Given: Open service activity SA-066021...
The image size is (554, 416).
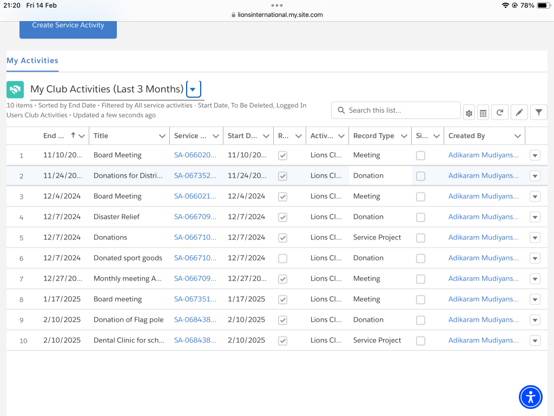Looking at the screenshot, I should [x=195, y=196].
